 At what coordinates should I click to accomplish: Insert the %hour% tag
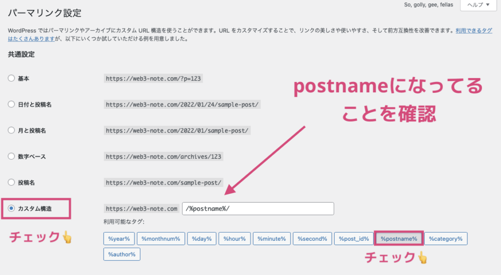(234, 239)
